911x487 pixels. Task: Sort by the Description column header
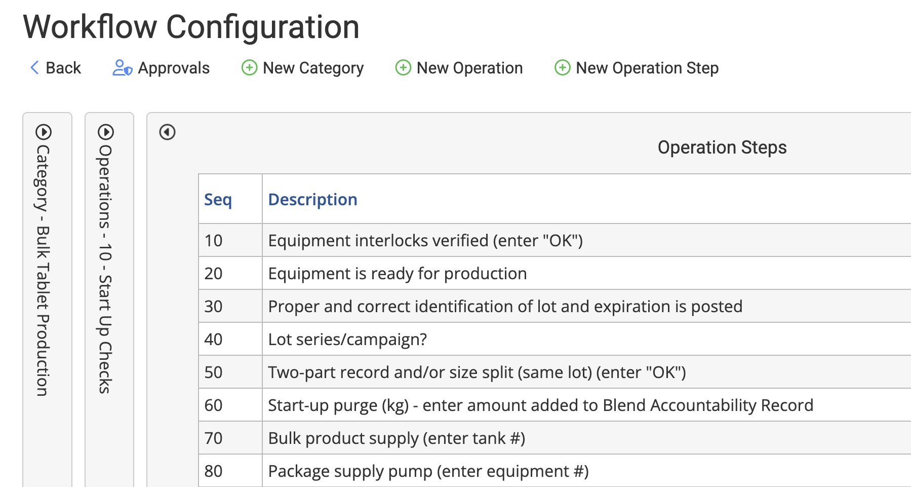(312, 200)
